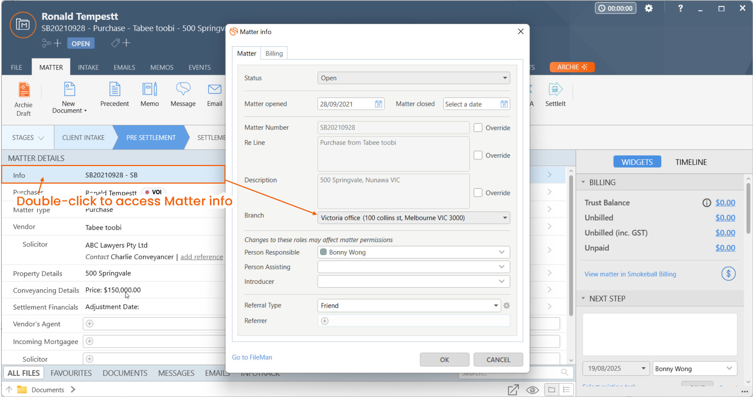This screenshot has width=753, height=397.
Task: Open the Branch dropdown
Action: pyautogui.click(x=413, y=218)
